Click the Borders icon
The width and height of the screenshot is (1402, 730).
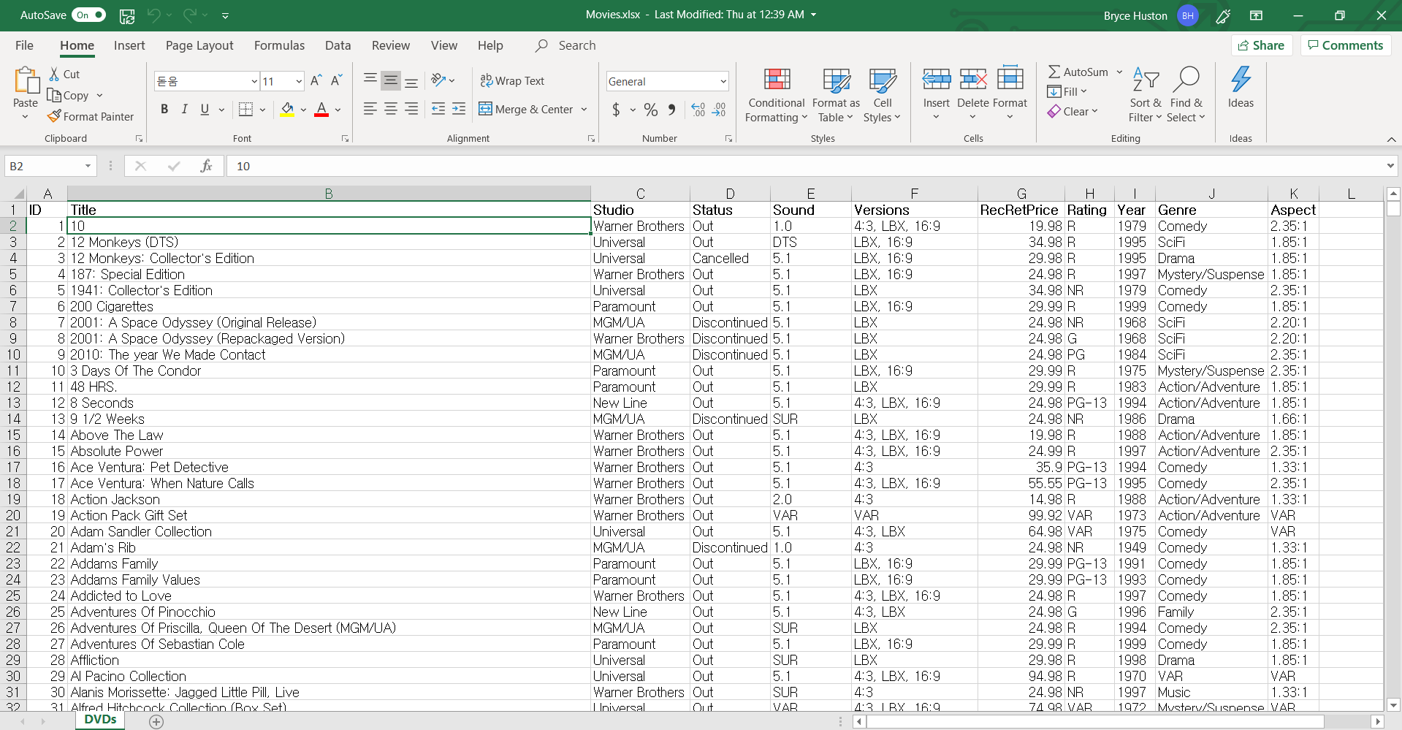click(x=245, y=110)
